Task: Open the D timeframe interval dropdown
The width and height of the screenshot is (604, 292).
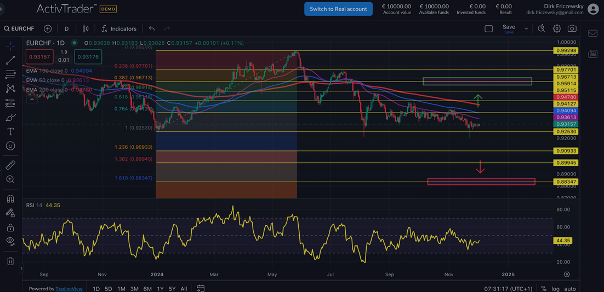Action: [x=66, y=28]
